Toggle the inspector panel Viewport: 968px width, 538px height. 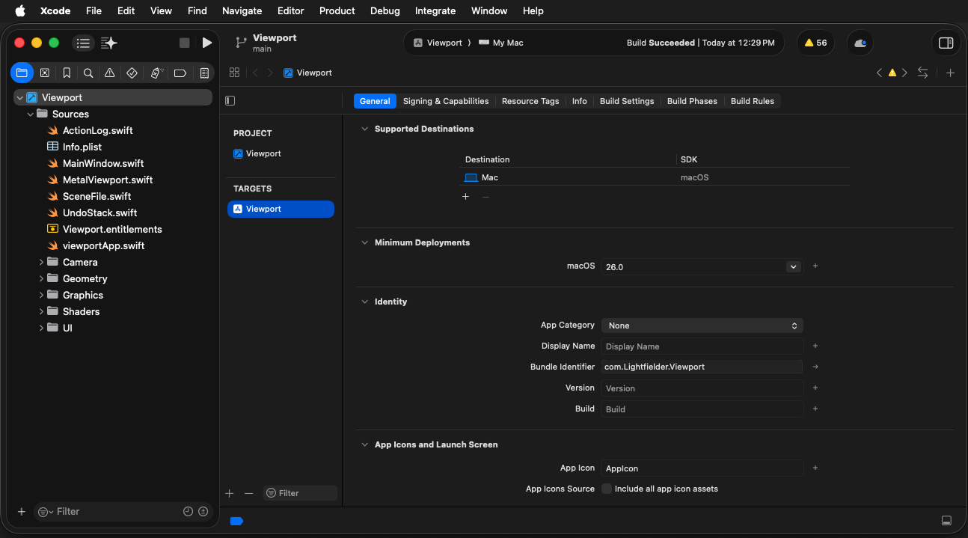[946, 43]
